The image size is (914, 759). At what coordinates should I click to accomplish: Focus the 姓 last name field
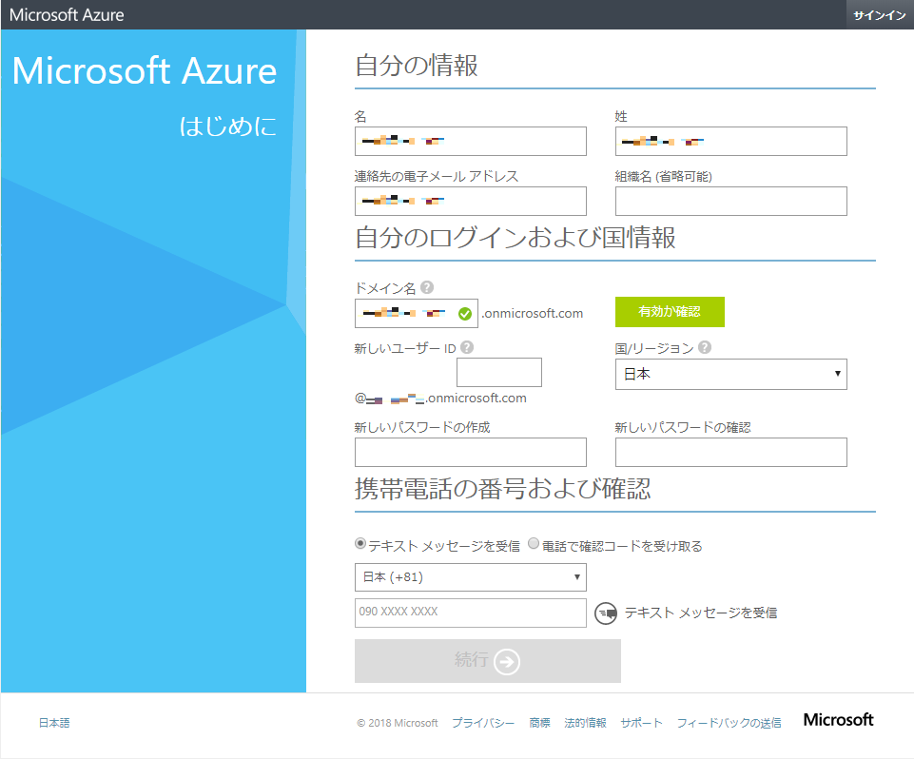tap(731, 141)
